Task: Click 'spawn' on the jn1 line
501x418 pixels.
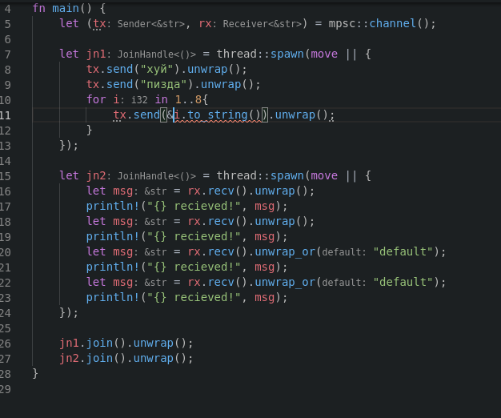Action: tap(287, 54)
